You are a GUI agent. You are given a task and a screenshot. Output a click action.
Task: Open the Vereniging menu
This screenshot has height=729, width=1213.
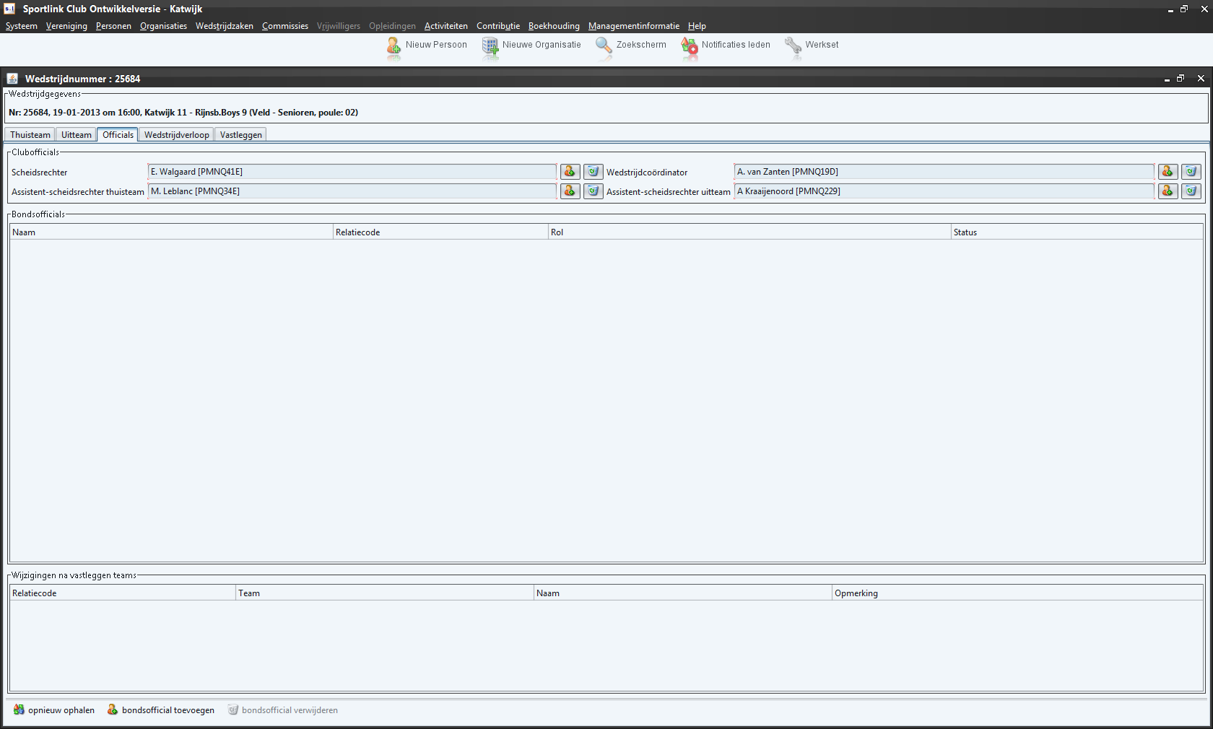click(66, 26)
